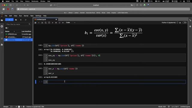This screenshot has height=108, width=192.
Task: Refresh the file browser list
Action: tap(25, 20)
